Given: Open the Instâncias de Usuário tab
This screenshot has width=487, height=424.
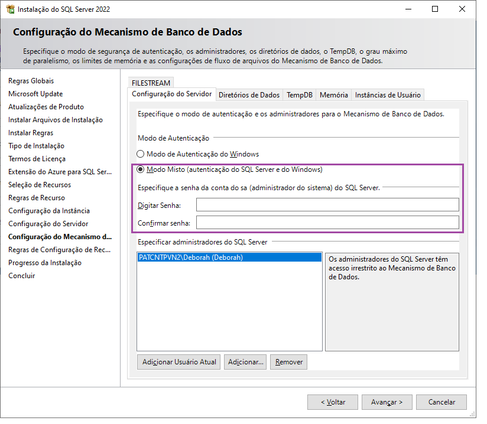Looking at the screenshot, I should click(x=388, y=95).
